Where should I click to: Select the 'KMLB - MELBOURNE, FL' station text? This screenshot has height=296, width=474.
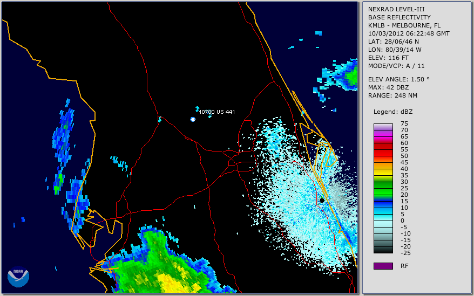point(404,25)
